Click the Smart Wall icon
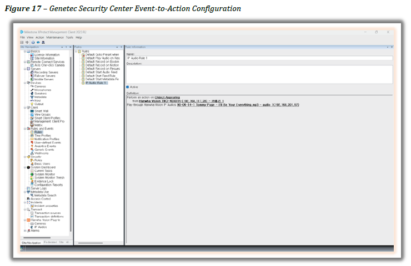 (x=32, y=111)
